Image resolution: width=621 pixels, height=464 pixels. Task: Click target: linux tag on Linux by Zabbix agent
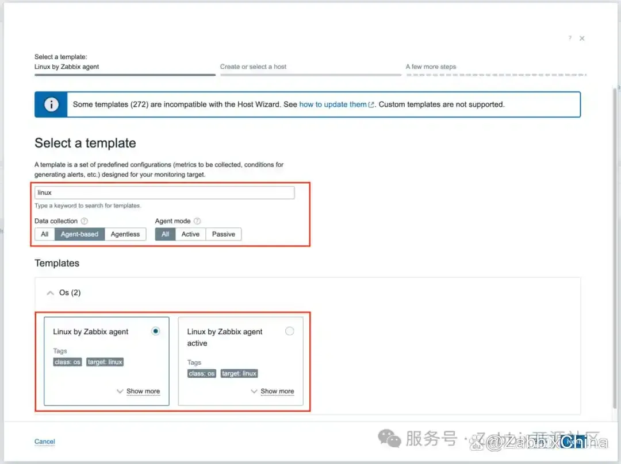click(x=105, y=362)
